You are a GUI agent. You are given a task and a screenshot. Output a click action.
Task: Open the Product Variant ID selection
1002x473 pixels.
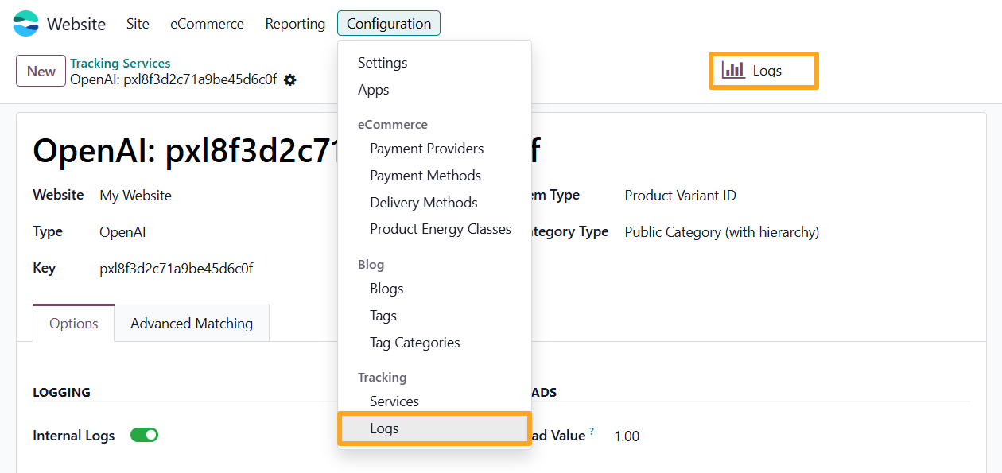[681, 196]
